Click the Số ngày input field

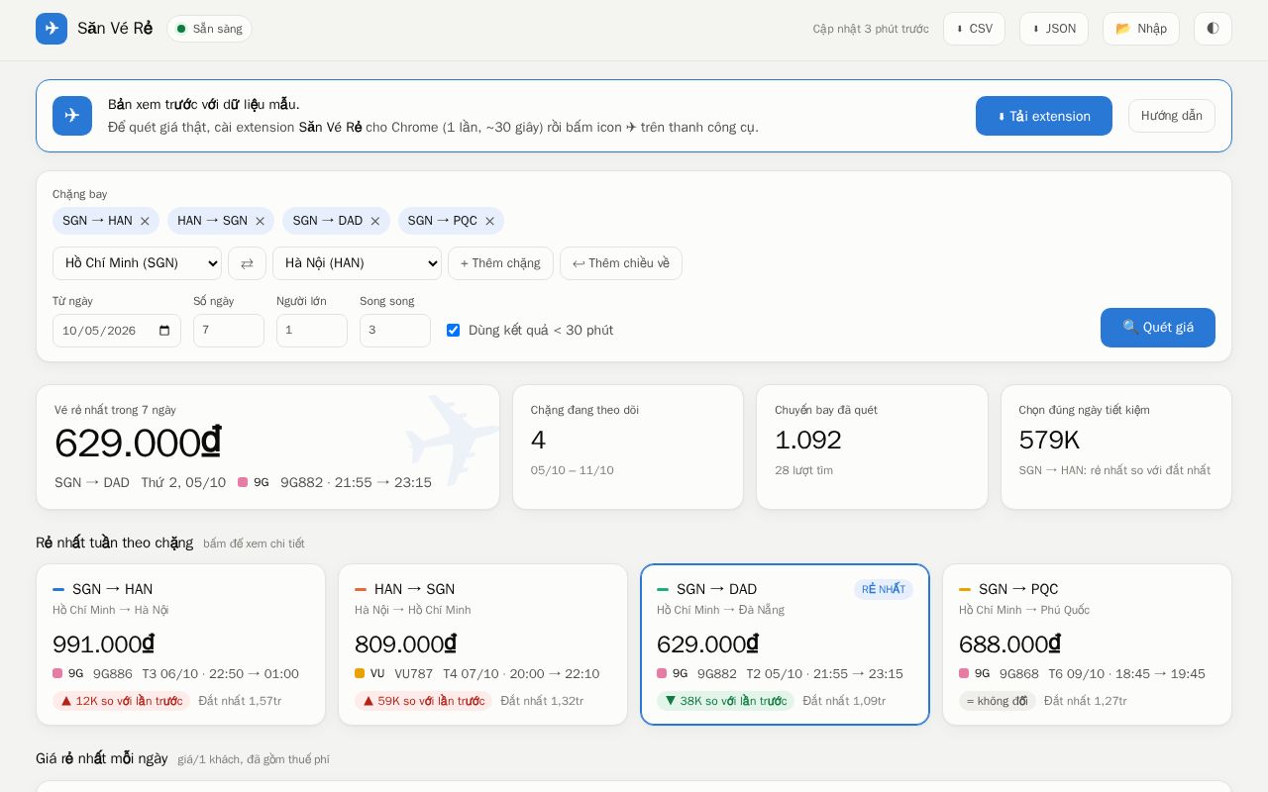tap(229, 331)
